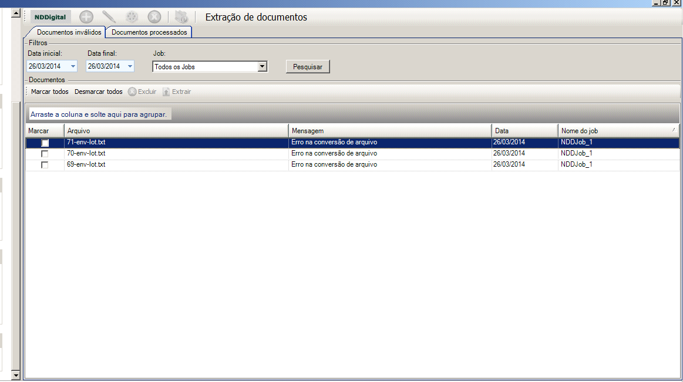Screen dimensions: 683x382
Task: Click the Excluir icon button
Action: pos(142,92)
